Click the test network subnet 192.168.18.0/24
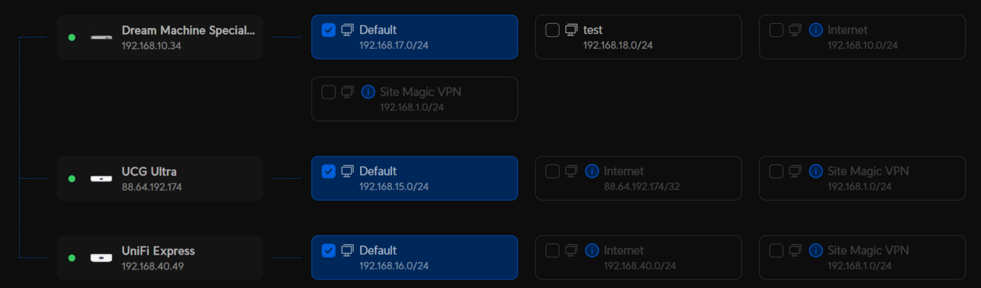Viewport: 981px width, 288px height. [x=618, y=45]
